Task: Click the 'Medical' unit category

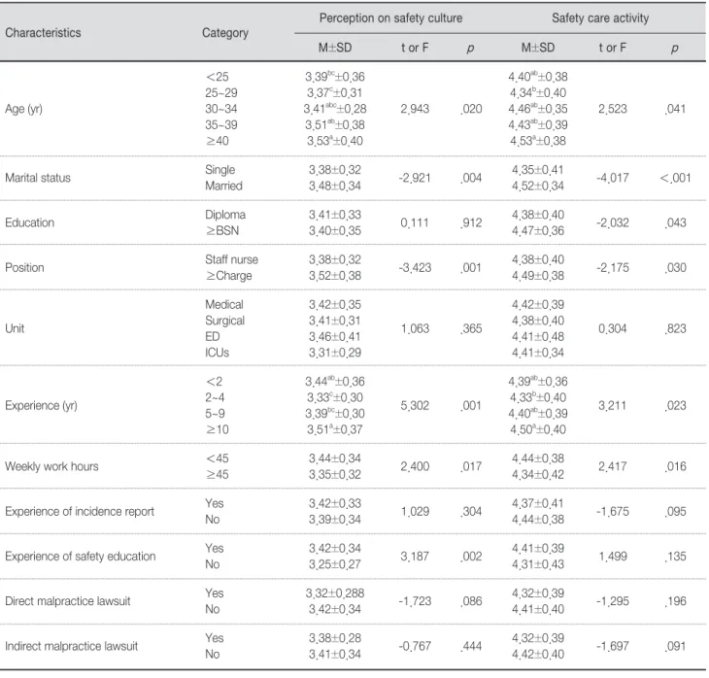Action: 224,304
